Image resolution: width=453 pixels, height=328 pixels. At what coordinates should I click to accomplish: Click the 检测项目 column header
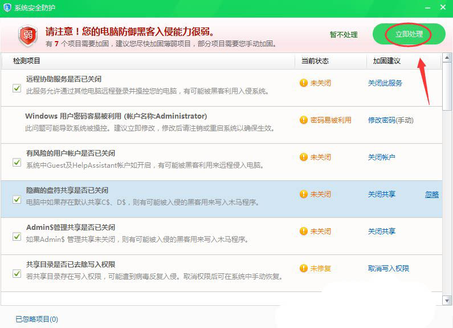tap(27, 61)
